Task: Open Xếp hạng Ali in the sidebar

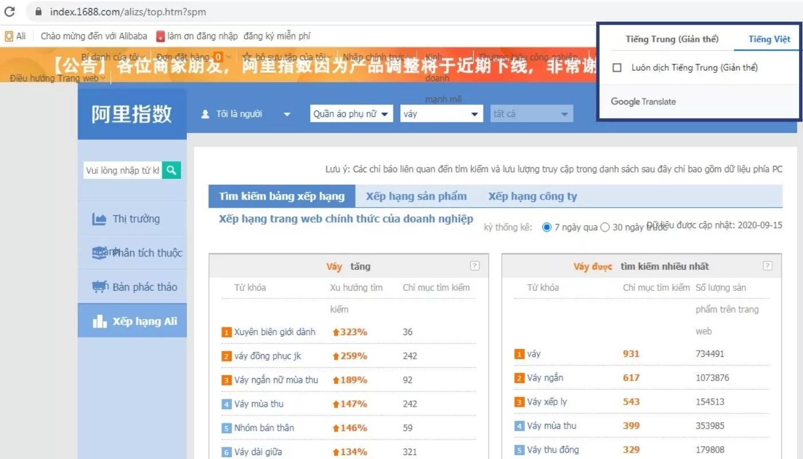Action: [132, 321]
